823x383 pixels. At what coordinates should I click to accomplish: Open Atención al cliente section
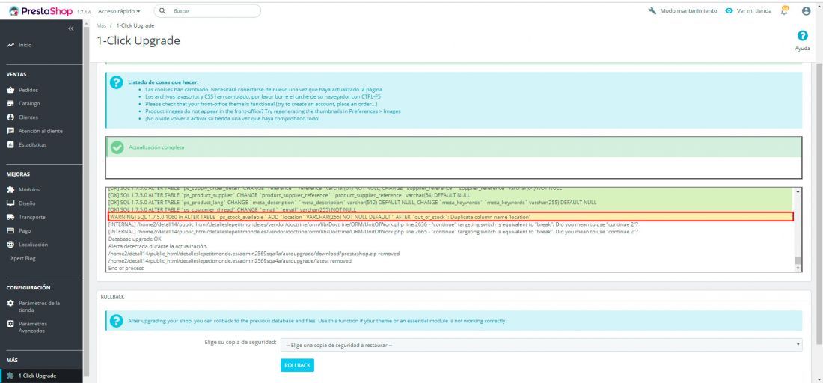(41, 131)
